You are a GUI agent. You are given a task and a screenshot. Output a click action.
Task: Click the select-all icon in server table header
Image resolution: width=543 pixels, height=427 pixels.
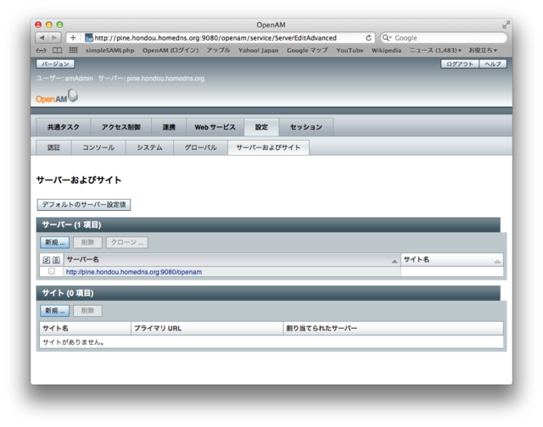47,260
